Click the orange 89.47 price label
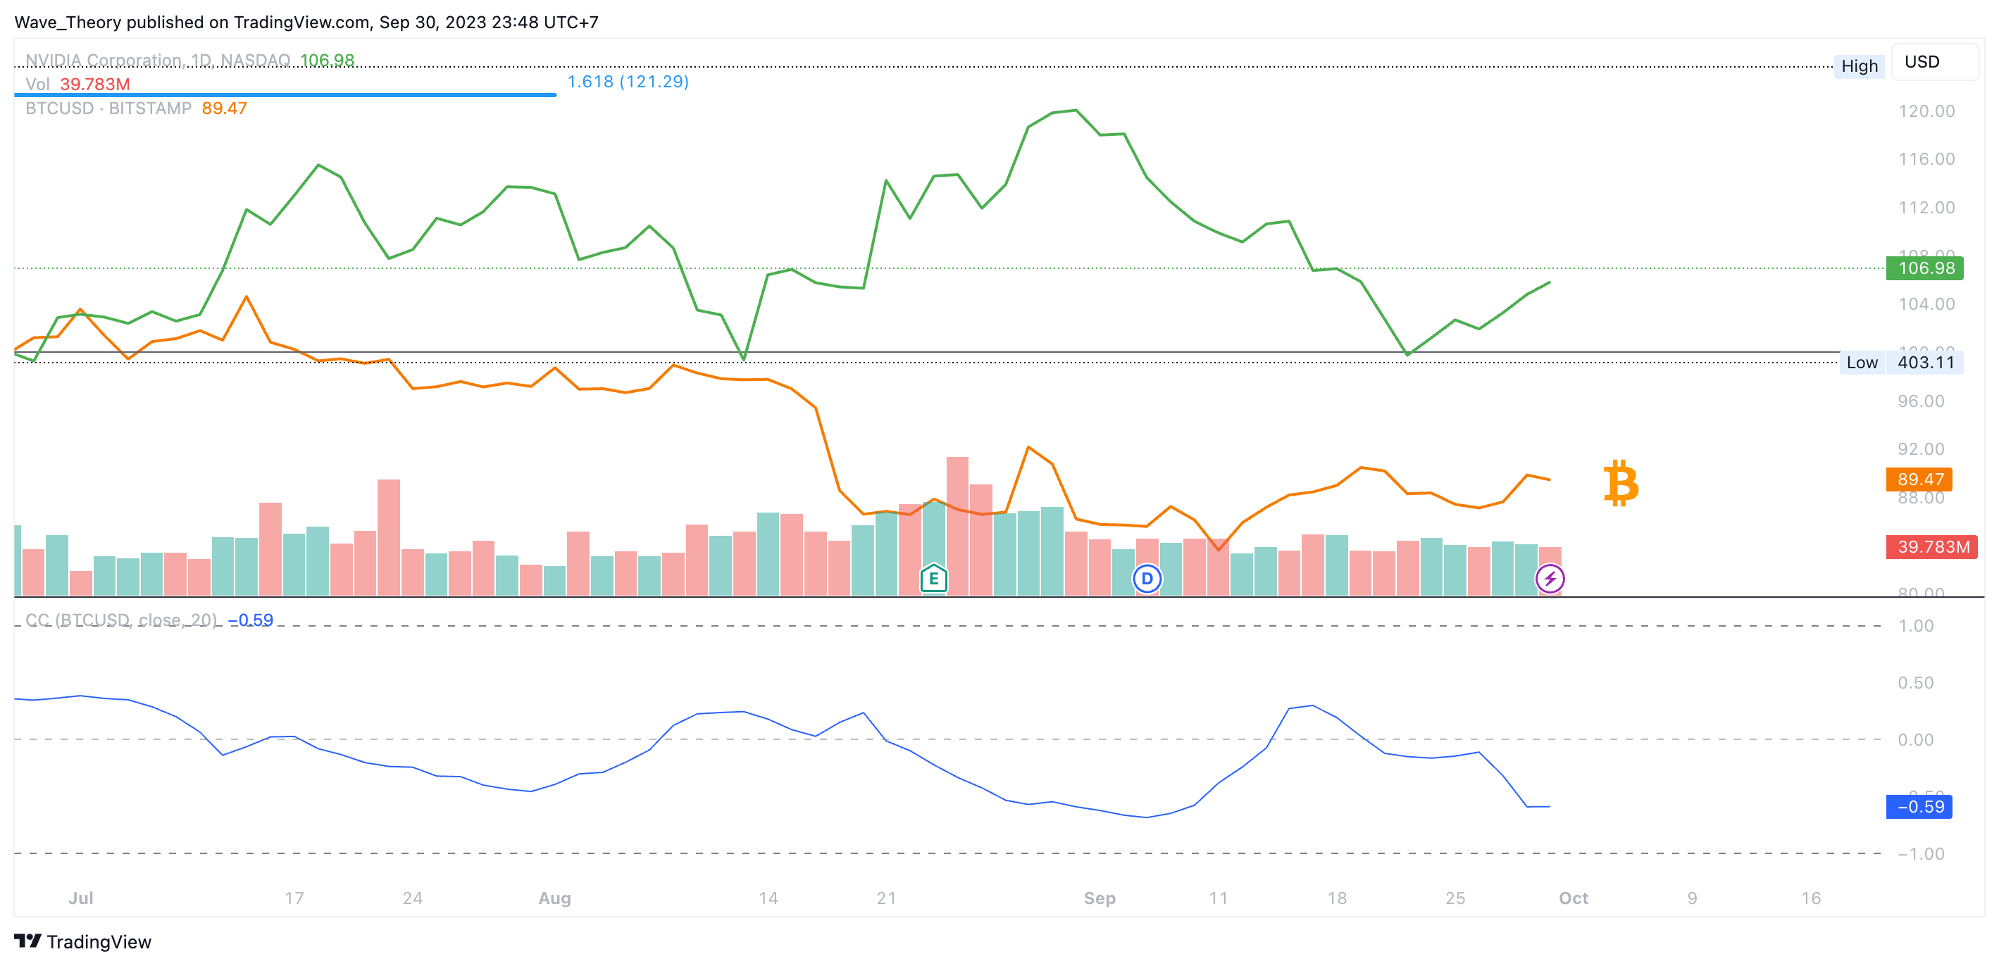1999x966 pixels. coord(1919,479)
